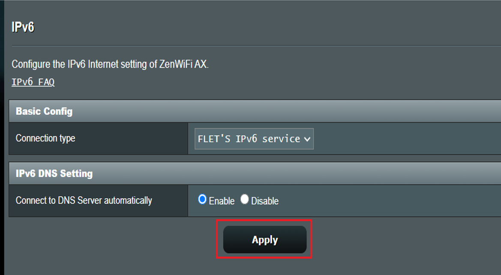
Task: Click the IPv6 page title
Action: (x=23, y=27)
